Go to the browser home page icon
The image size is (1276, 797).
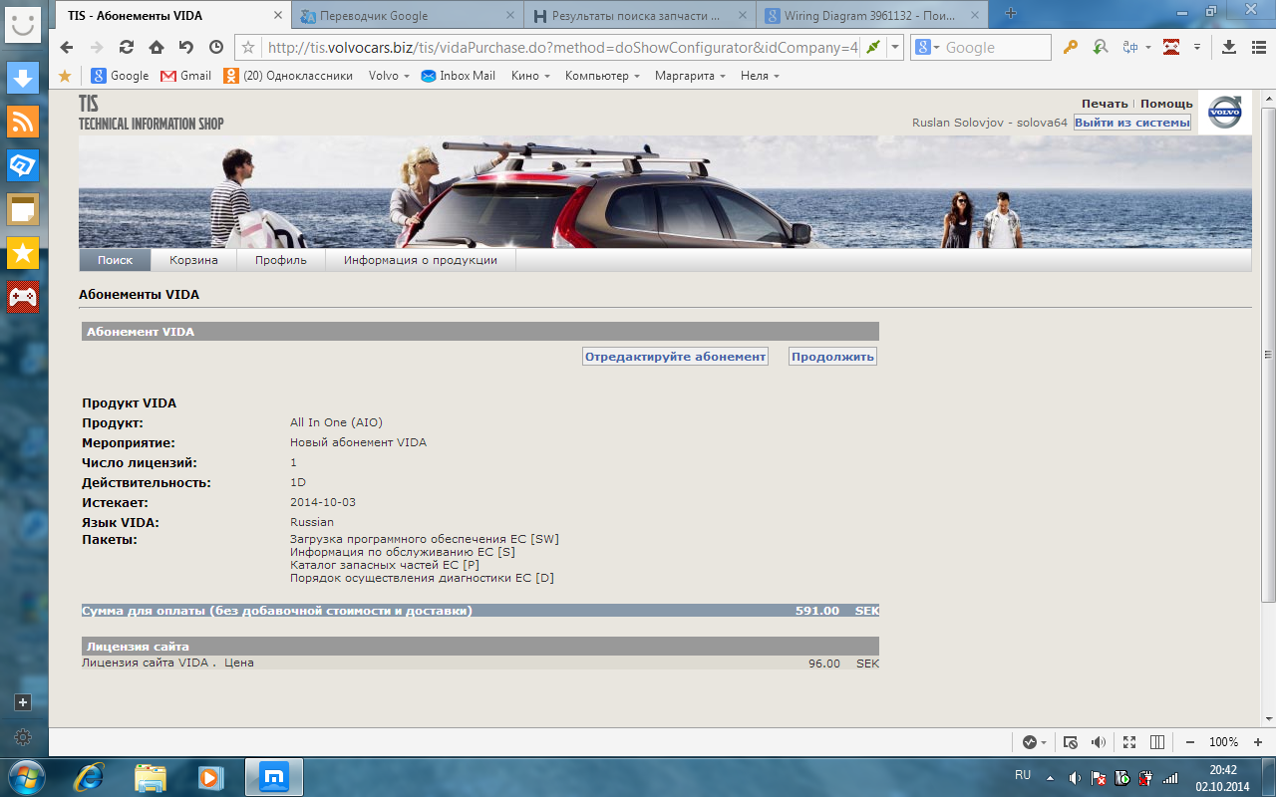[157, 47]
